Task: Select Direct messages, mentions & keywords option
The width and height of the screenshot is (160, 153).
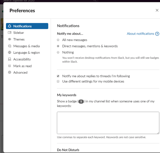Action: (x=58, y=46)
